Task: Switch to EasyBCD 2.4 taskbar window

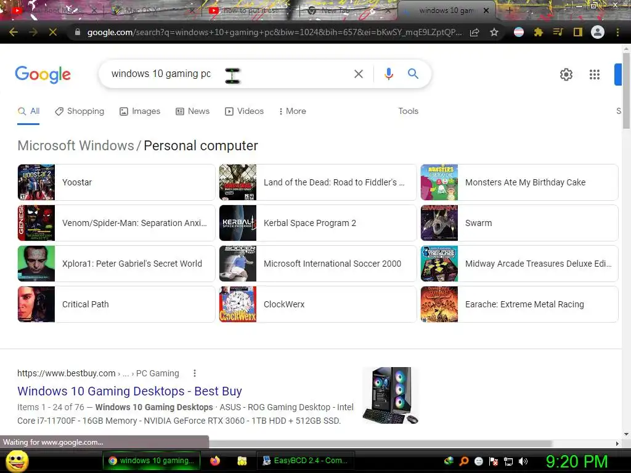Action: [x=306, y=461]
